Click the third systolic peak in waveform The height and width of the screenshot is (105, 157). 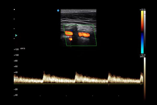click(x=109, y=73)
